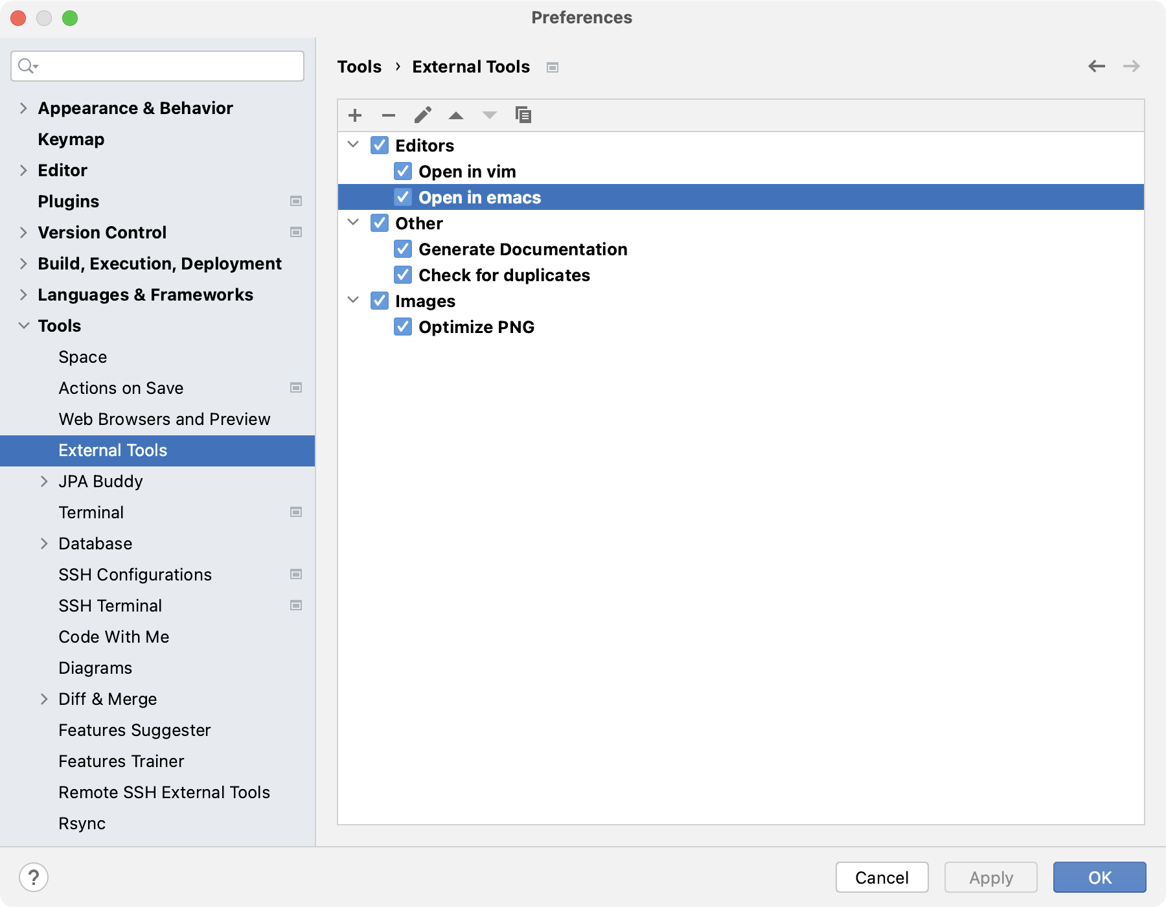
Task: Click the OK button
Action: (x=1099, y=877)
